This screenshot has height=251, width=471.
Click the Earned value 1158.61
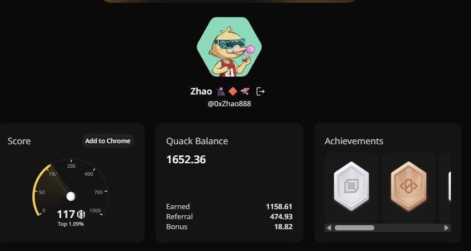click(279, 206)
